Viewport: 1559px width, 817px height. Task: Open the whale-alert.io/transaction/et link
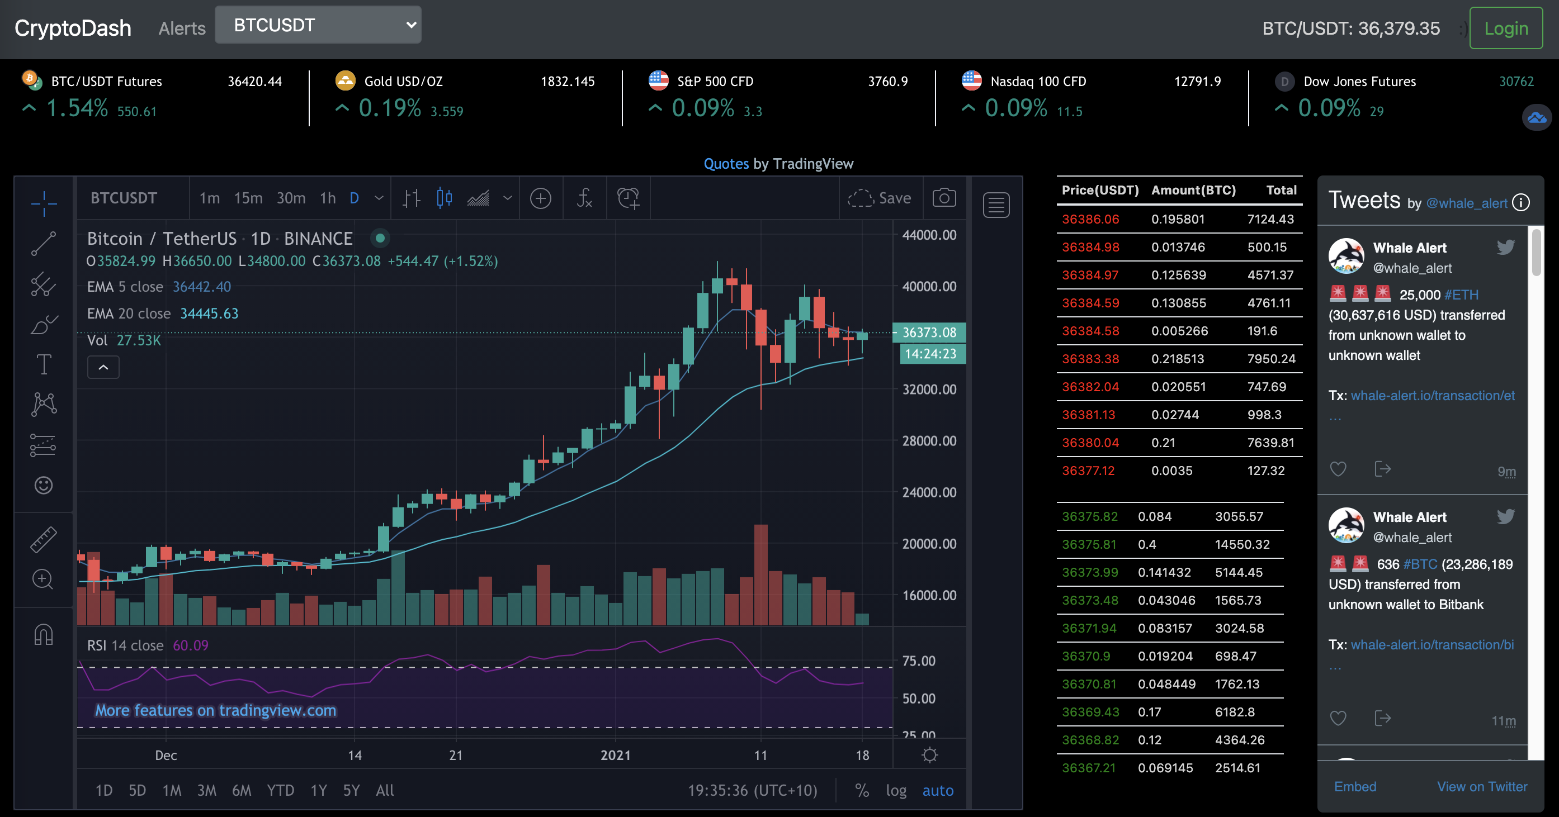[1433, 396]
